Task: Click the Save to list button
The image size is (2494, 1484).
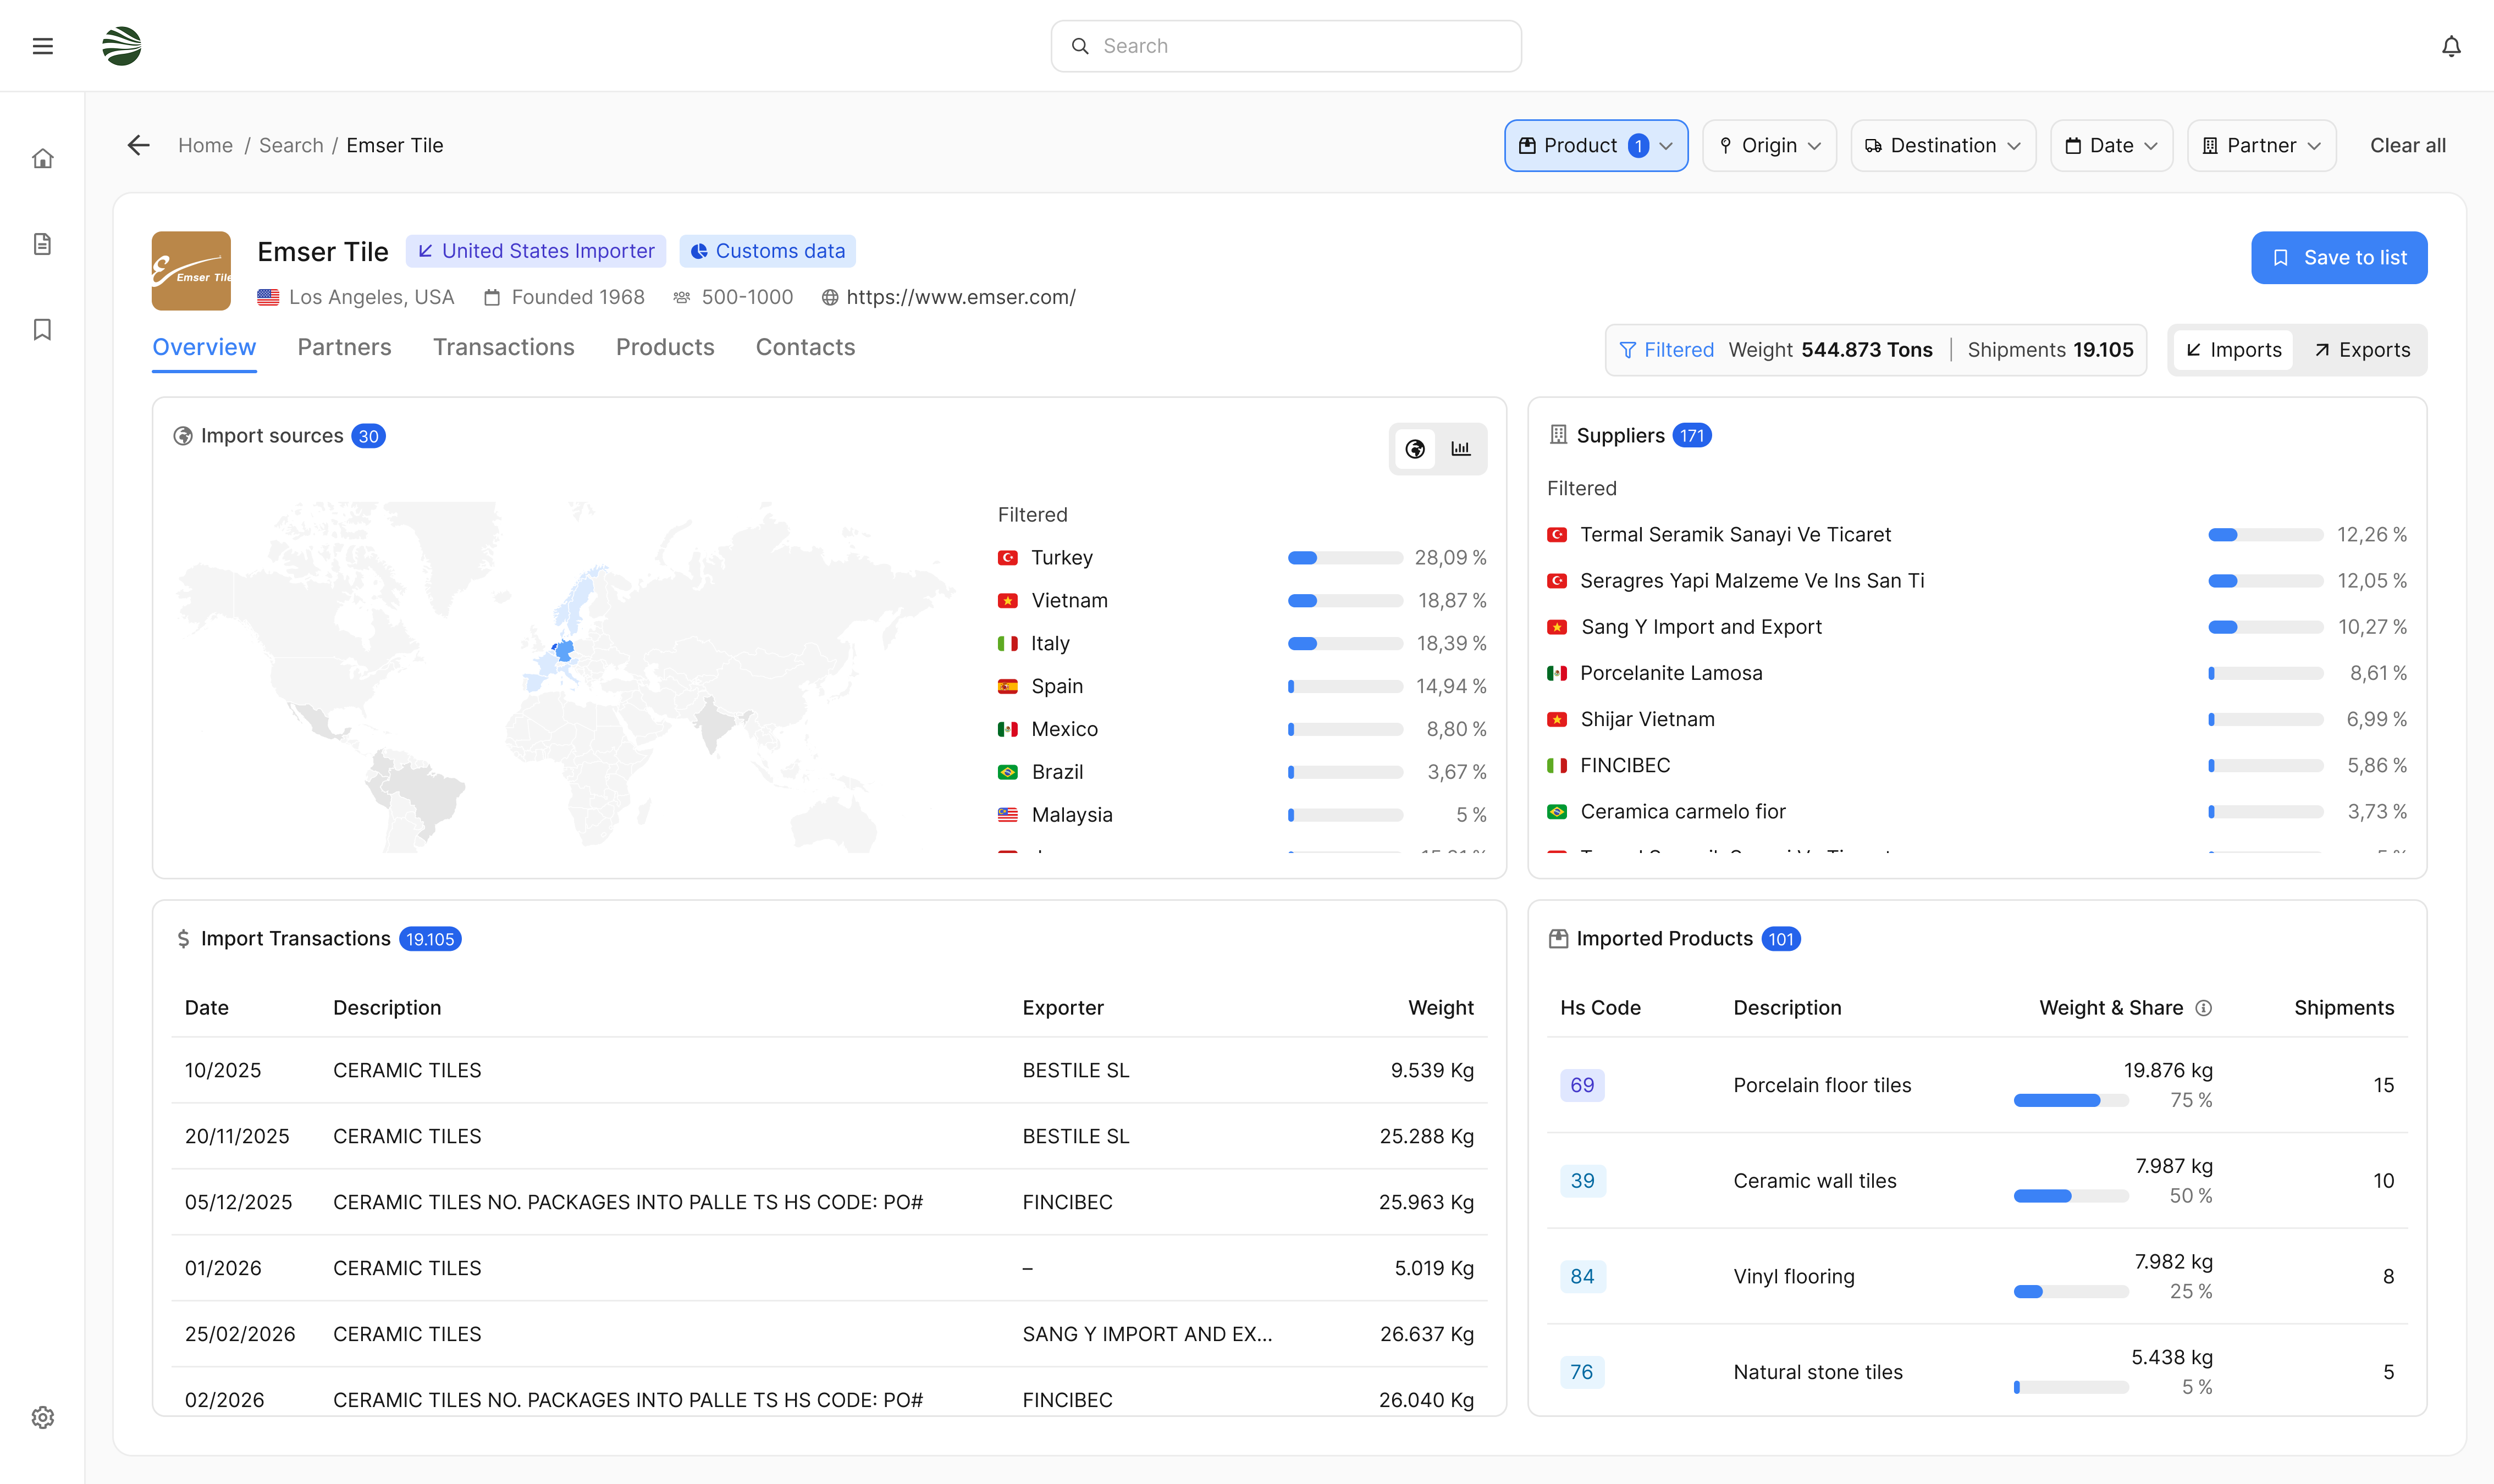Action: click(2338, 257)
